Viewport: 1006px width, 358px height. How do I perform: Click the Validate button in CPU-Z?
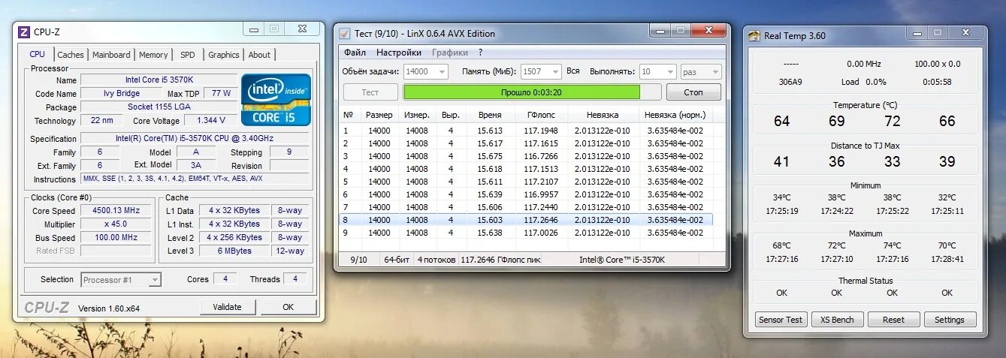click(227, 307)
